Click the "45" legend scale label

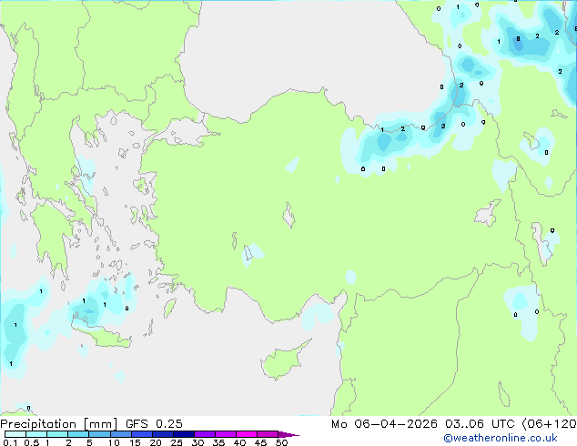pyautogui.click(x=260, y=442)
